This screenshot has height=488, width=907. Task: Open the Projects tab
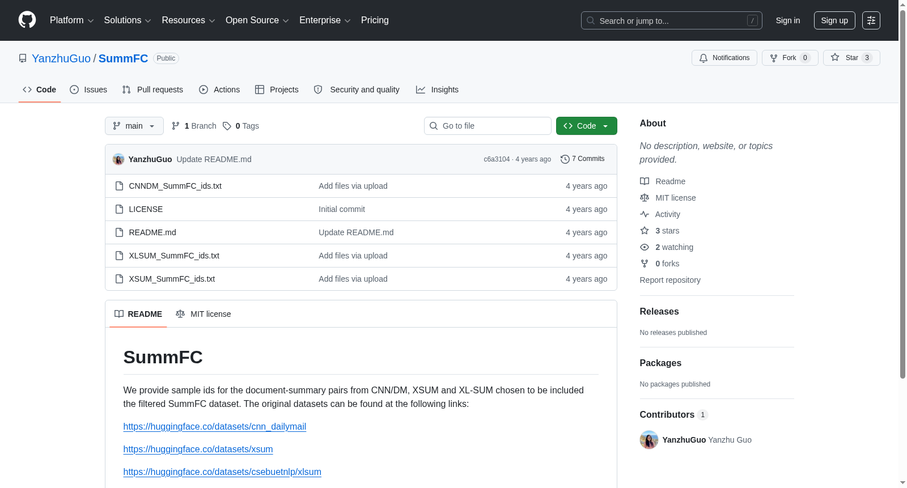click(277, 90)
